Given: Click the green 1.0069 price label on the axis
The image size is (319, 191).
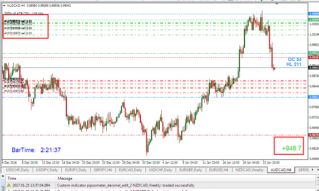Looking at the screenshot, I should click(314, 19).
